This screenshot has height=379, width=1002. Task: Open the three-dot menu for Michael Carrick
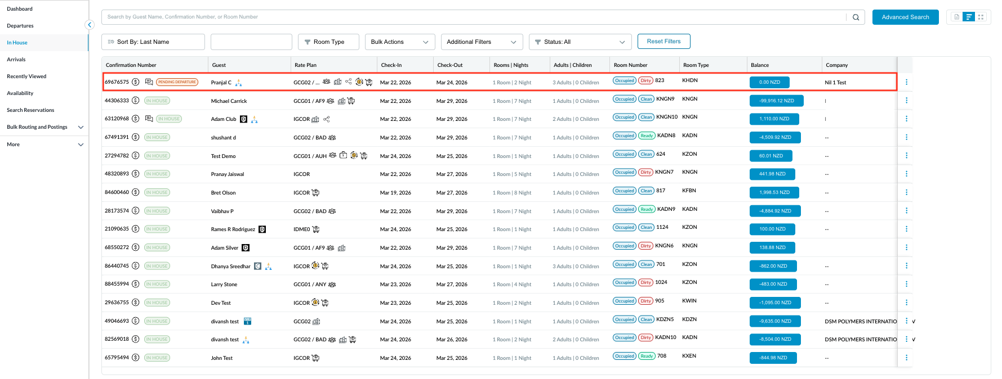coord(906,101)
